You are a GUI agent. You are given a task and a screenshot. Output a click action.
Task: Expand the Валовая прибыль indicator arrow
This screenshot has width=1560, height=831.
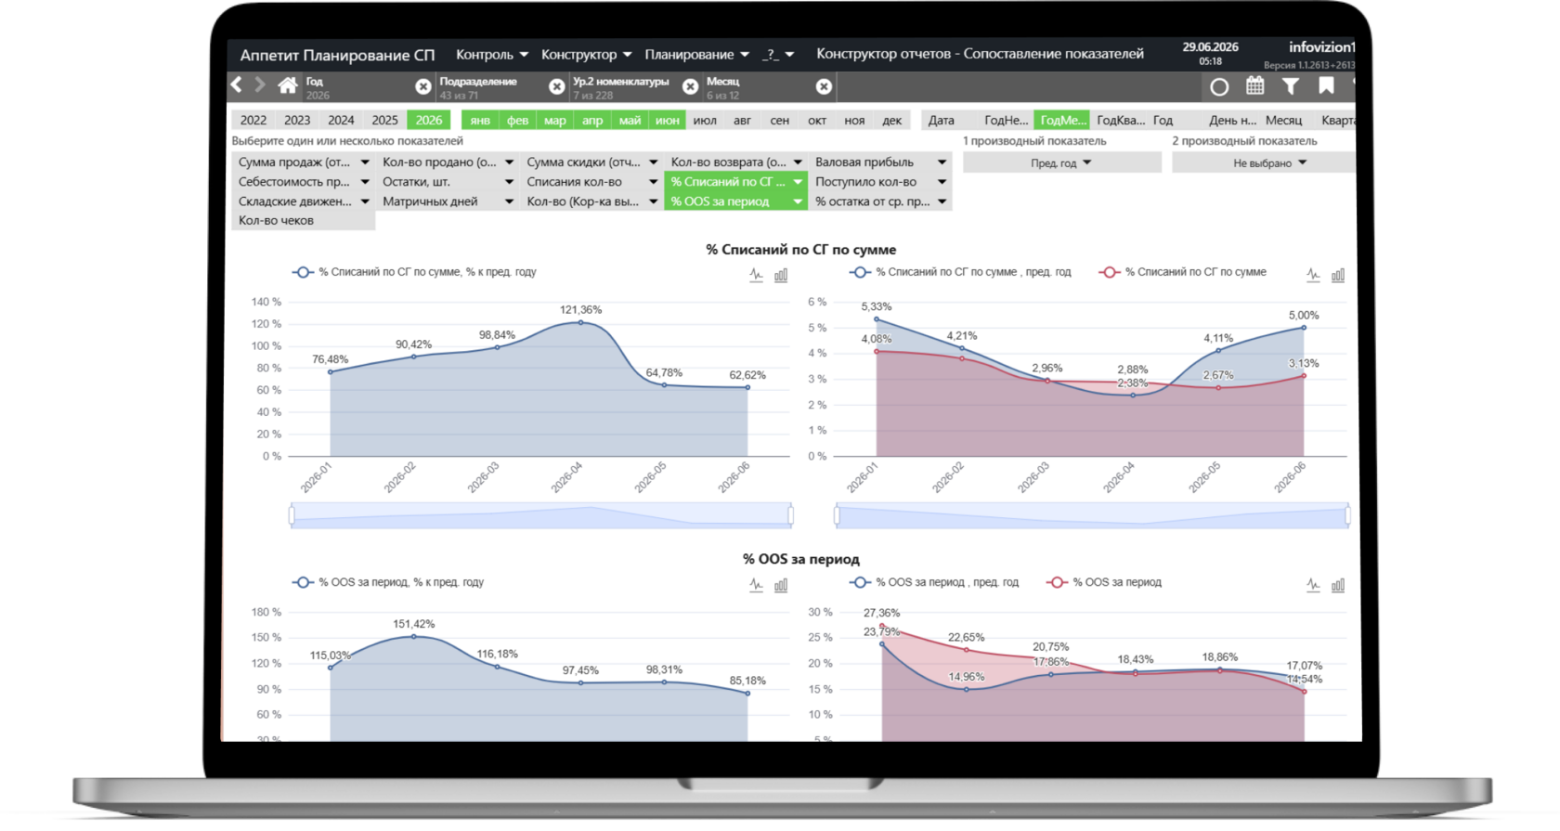(x=942, y=162)
